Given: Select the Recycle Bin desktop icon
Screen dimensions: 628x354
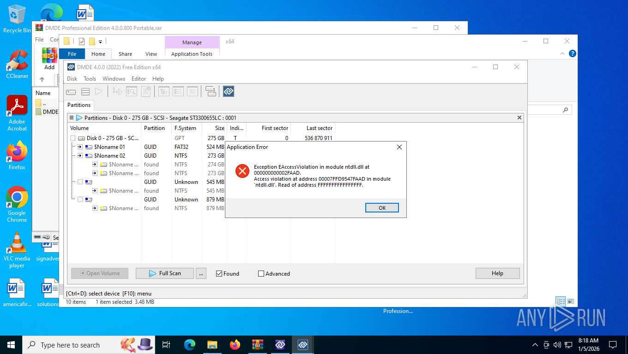Looking at the screenshot, I should pos(17,19).
